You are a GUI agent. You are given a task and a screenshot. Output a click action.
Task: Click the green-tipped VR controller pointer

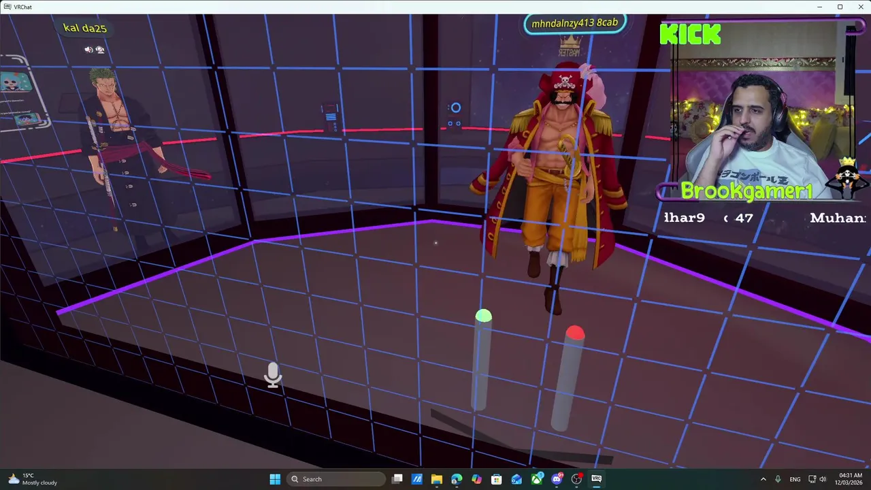(x=482, y=359)
